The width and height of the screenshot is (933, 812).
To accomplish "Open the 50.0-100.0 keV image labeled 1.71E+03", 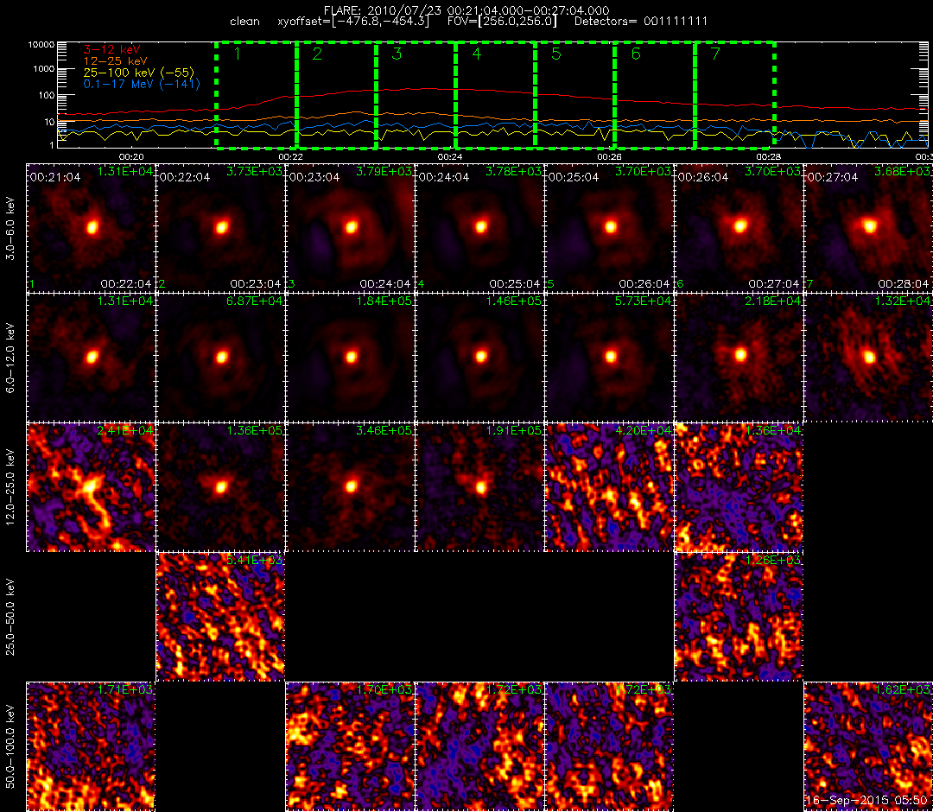I will 91,746.
